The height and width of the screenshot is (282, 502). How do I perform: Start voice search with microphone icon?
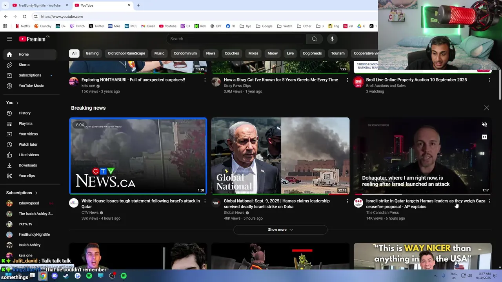point(332,39)
